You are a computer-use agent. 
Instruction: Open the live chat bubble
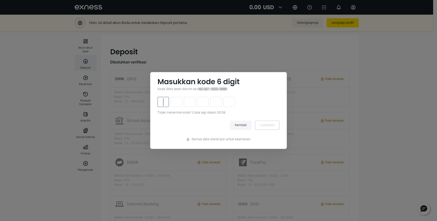[x=424, y=209]
